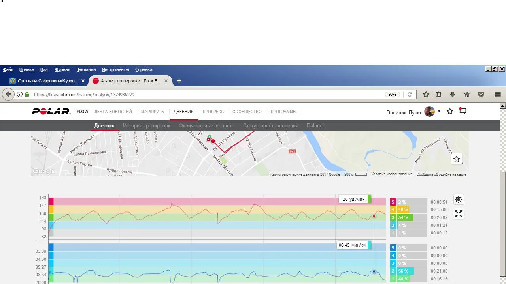Go to Firefox home page icon

pyautogui.click(x=467, y=95)
